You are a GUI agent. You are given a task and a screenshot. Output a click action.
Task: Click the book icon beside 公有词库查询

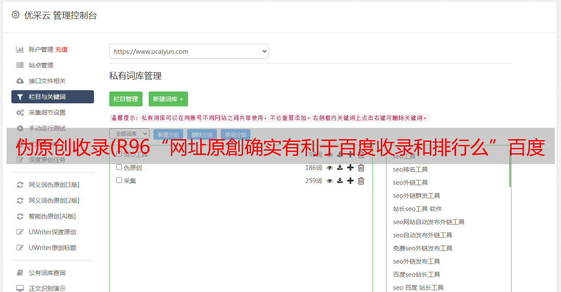pos(20,273)
